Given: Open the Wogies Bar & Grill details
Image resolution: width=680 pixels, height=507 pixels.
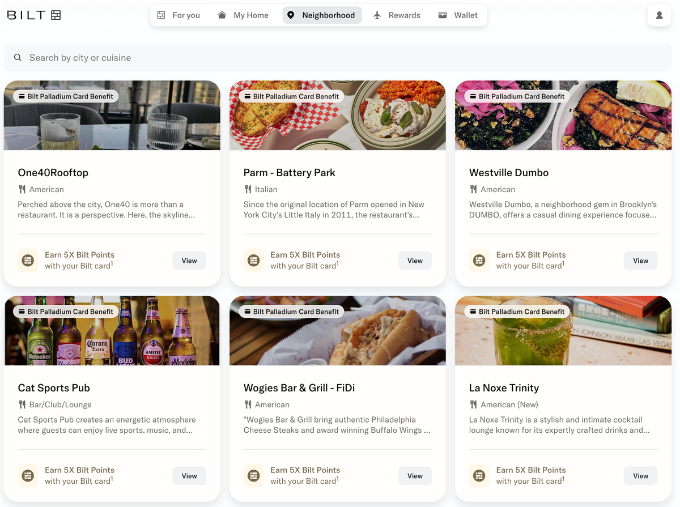Looking at the screenshot, I should [x=415, y=475].
